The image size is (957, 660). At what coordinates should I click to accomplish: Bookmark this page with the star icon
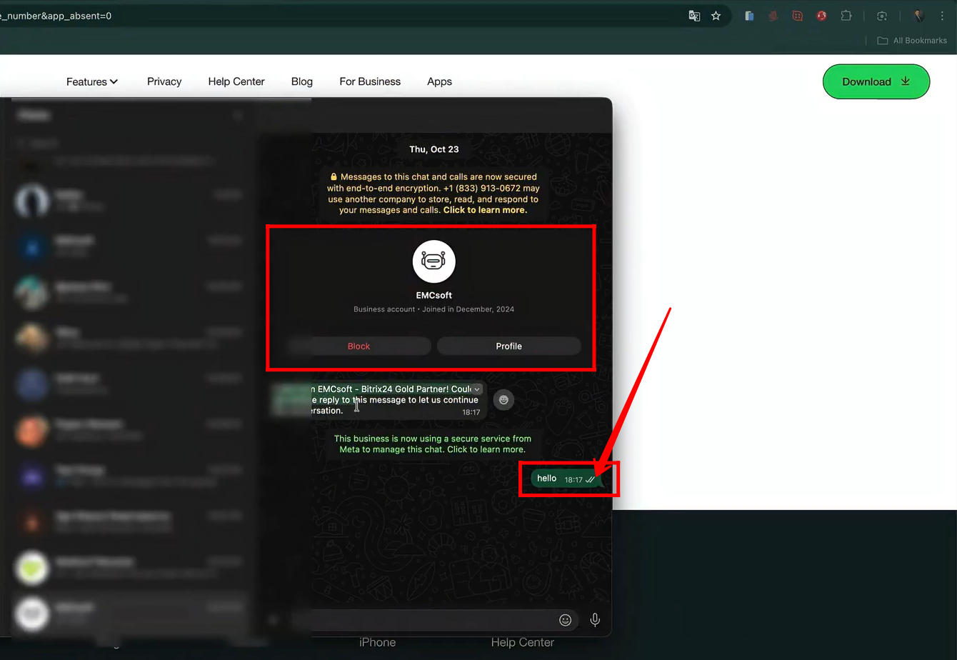point(716,16)
